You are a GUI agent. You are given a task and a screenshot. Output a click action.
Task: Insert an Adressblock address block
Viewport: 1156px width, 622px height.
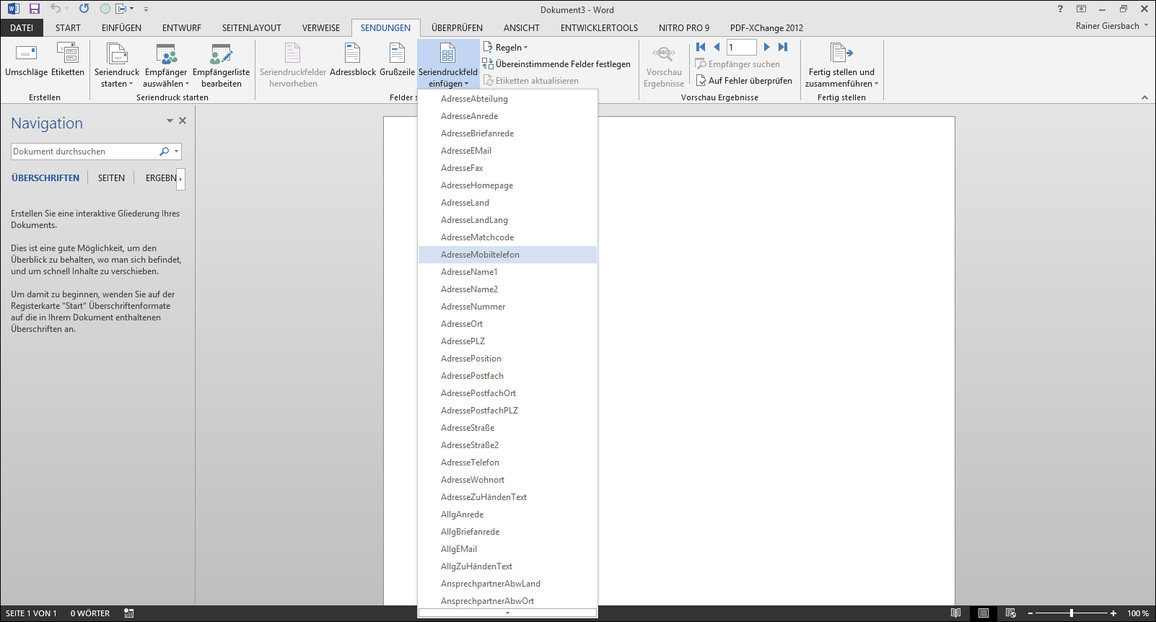353,59
